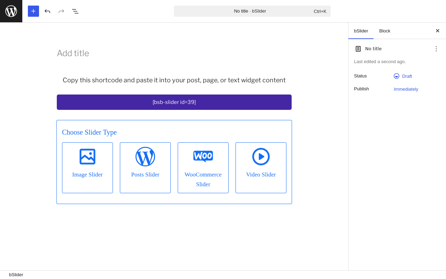Open the document overview list icon
The width and height of the screenshot is (446, 279).
75,11
